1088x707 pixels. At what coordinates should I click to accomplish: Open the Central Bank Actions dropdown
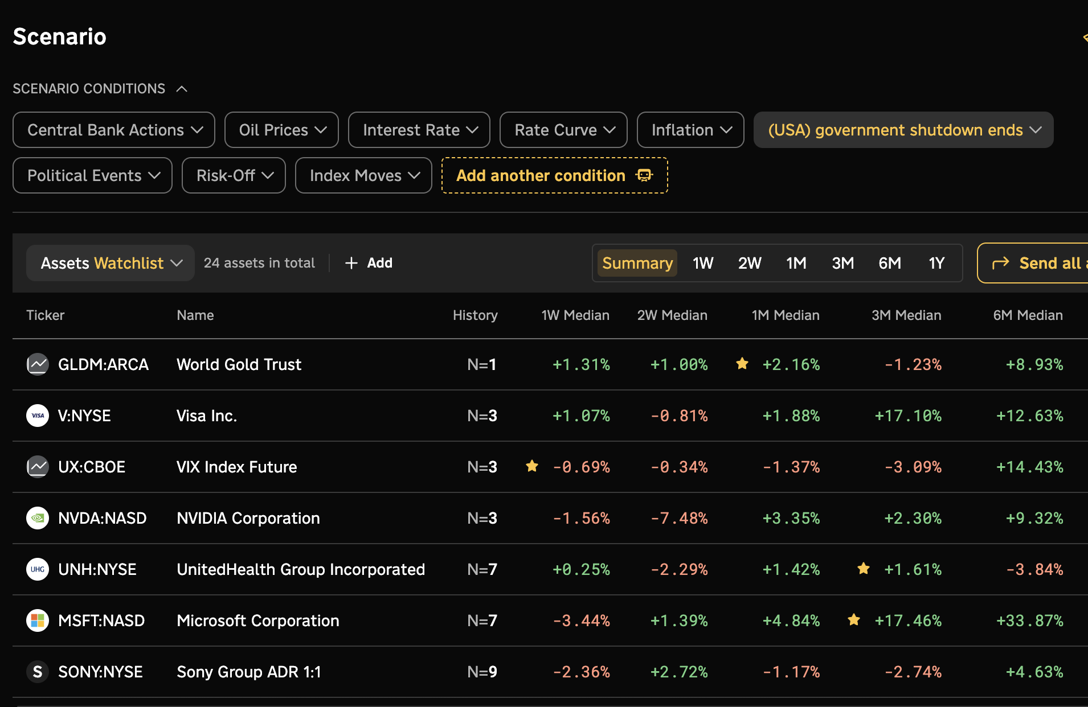[114, 130]
